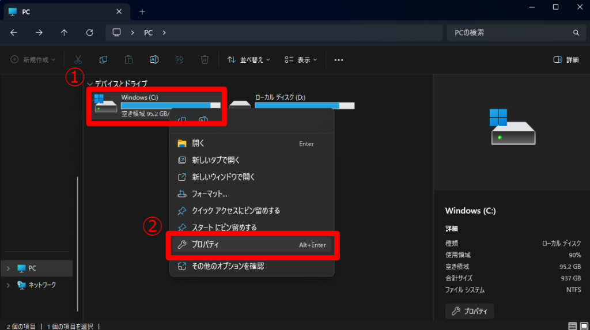This screenshot has width=590, height=330.
Task: Go forward with the right arrow button
Action: [39, 33]
